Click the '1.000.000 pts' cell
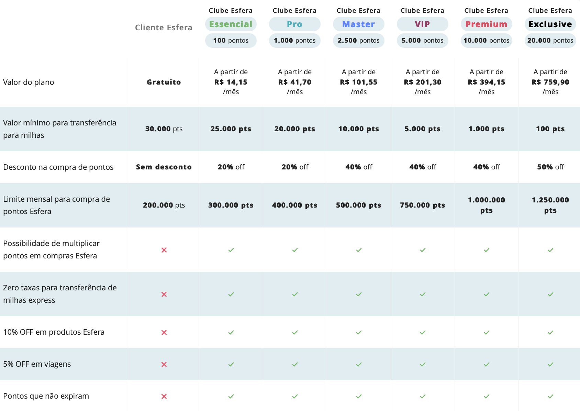 pyautogui.click(x=487, y=205)
